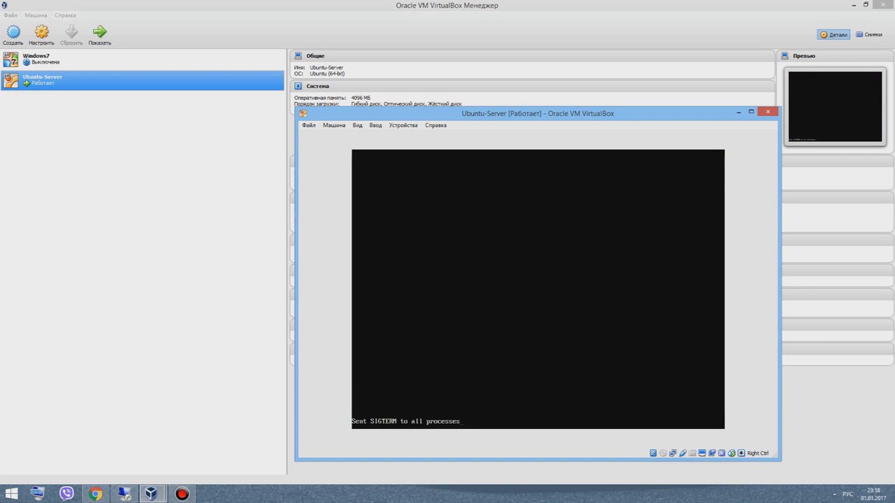Open the remote desktop taskbar icon
Screen dimensions: 895x503
(124, 494)
